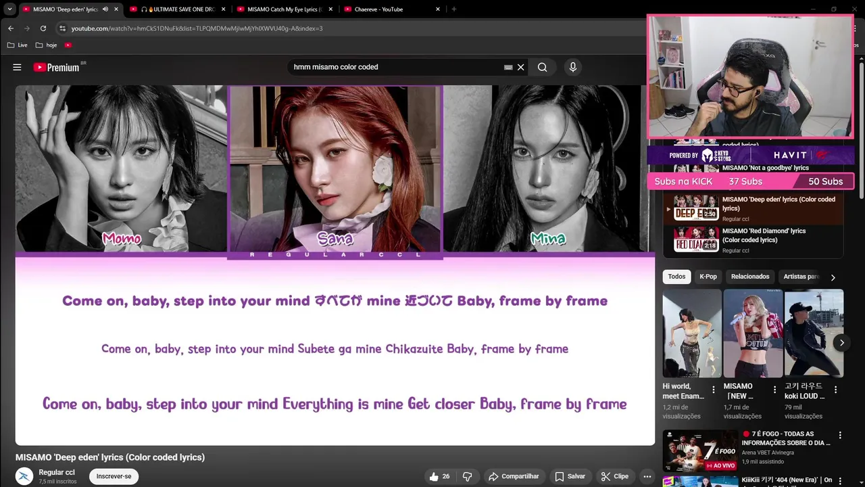
Task: Switch to ULTIMATE SAVE ONE DROP tab
Action: click(176, 9)
